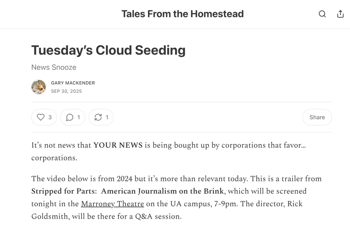Click the restack count beside the arrows

[x=107, y=117]
